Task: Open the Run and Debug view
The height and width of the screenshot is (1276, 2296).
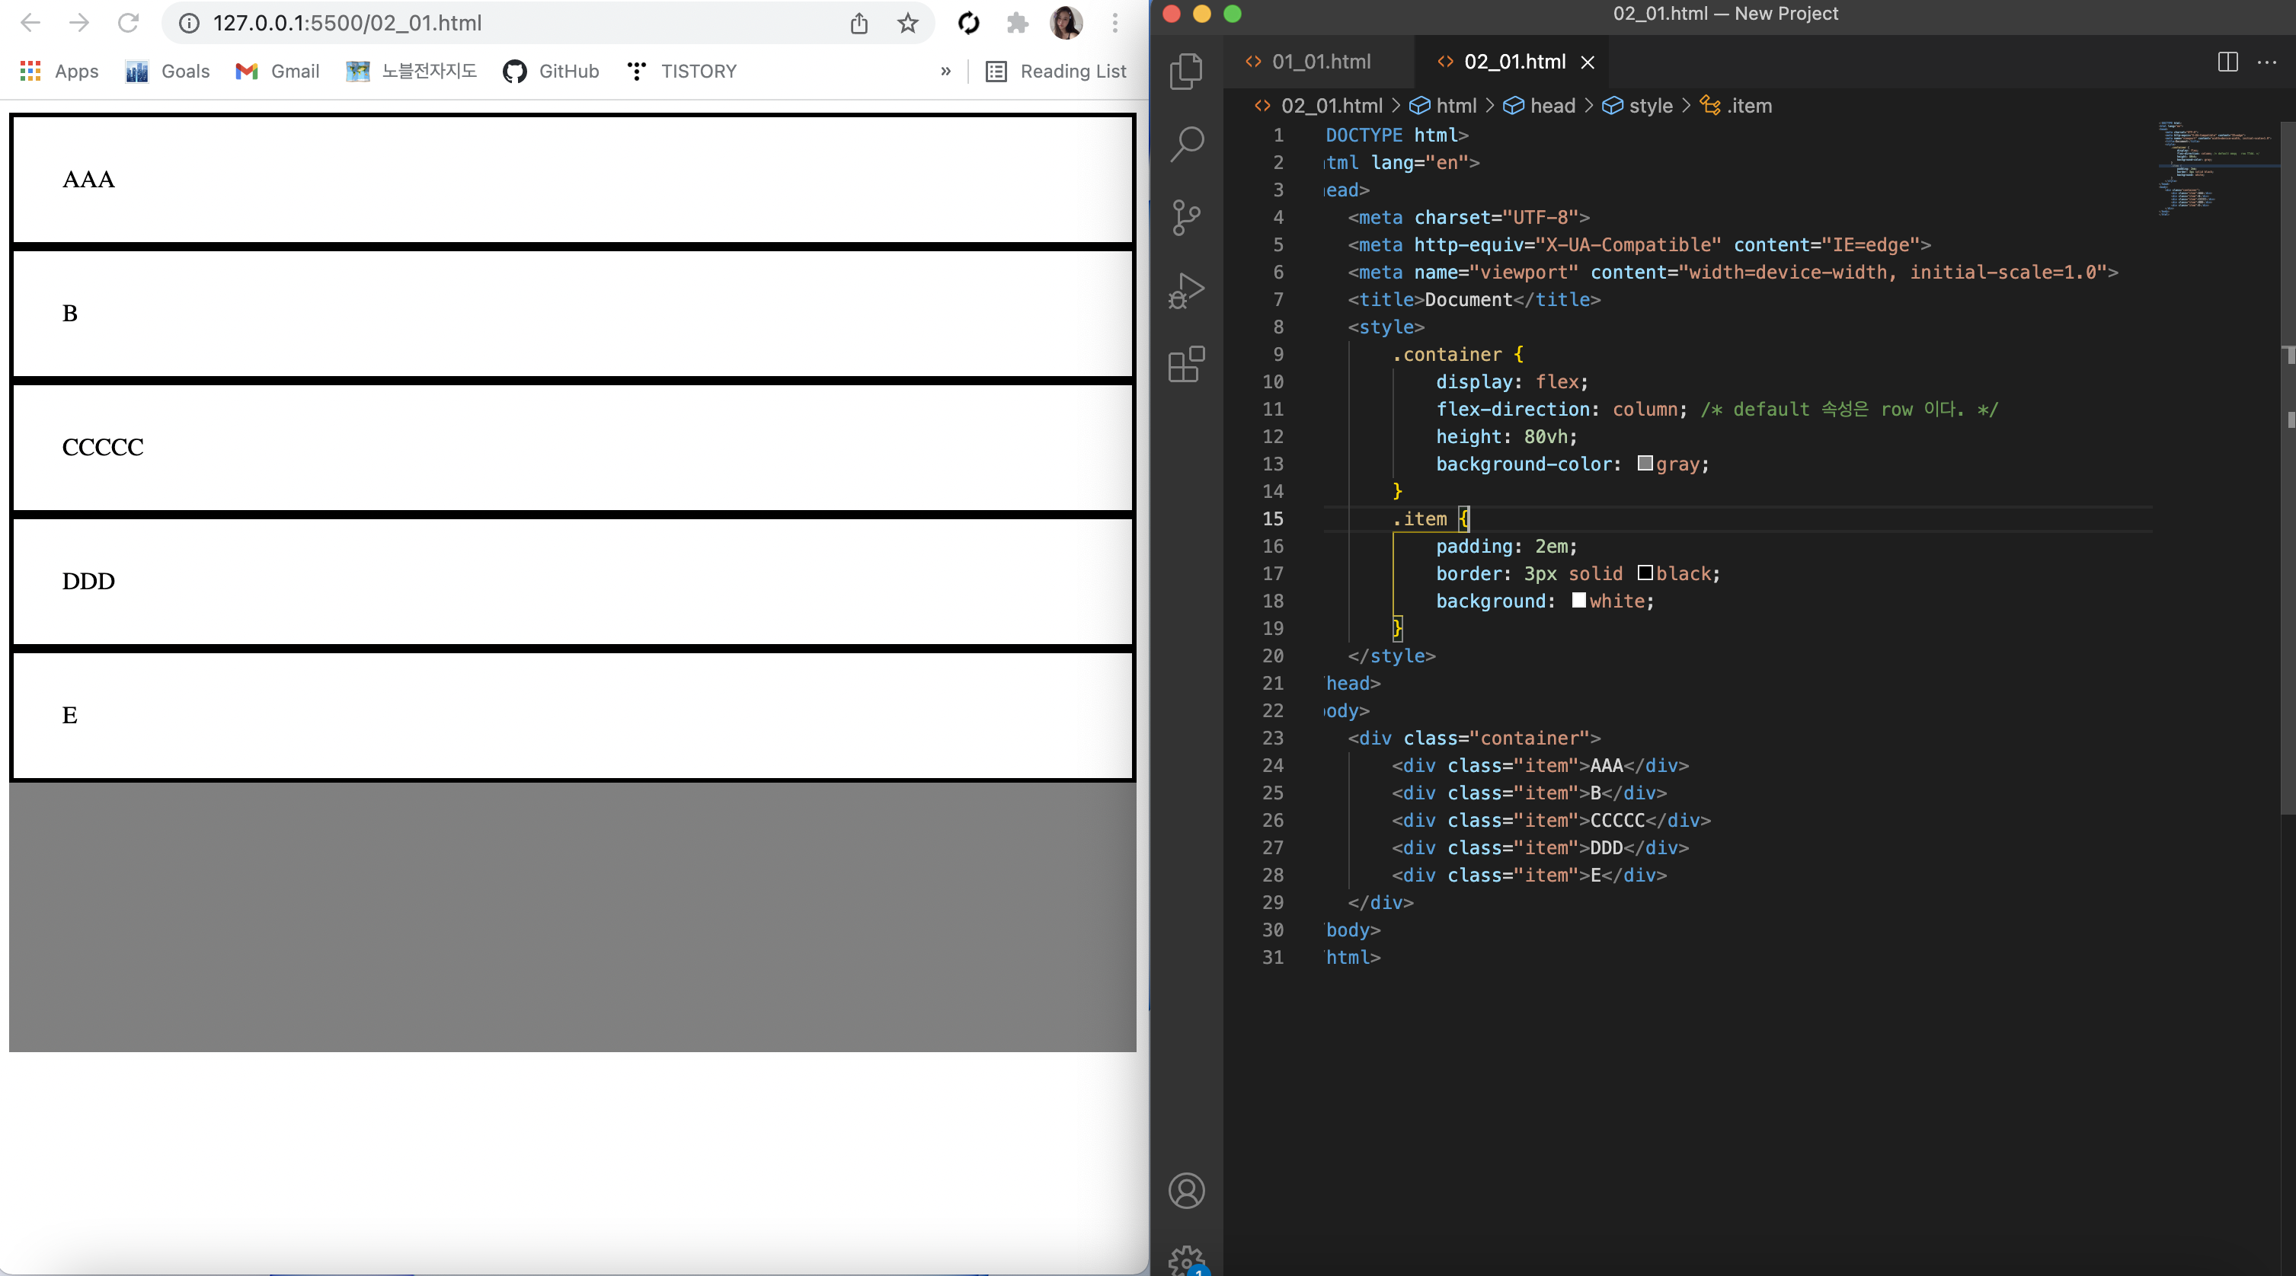Action: [x=1186, y=291]
